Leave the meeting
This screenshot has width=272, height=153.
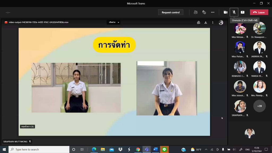pyautogui.click(x=259, y=12)
